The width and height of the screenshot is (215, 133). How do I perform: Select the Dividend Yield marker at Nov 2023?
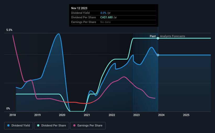coord(158,55)
